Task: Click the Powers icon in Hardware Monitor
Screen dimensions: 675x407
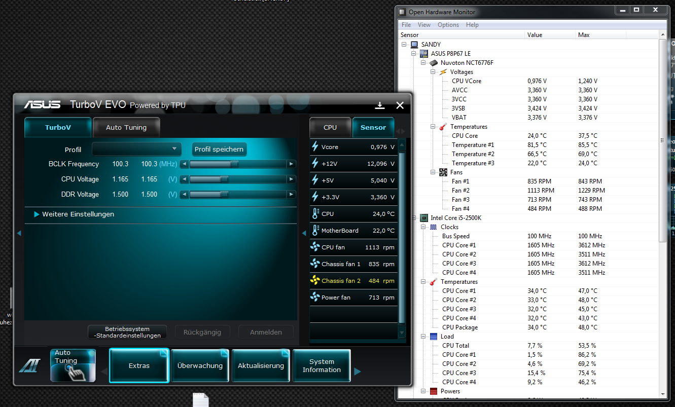Action: [x=434, y=391]
